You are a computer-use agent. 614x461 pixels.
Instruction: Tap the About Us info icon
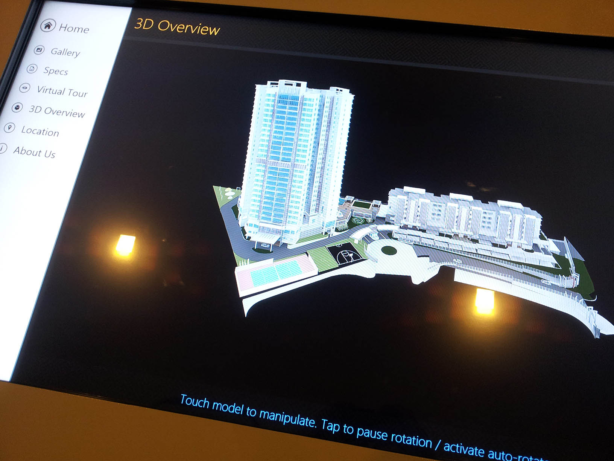[x=2, y=148]
